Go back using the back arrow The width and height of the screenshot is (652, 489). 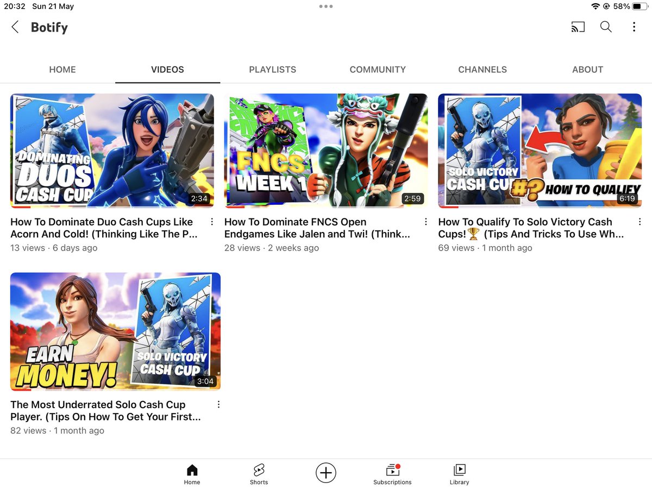[x=15, y=27]
